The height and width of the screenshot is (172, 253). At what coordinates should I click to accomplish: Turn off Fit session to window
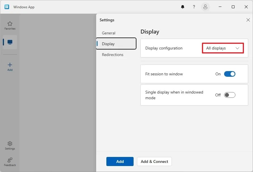coord(230,74)
